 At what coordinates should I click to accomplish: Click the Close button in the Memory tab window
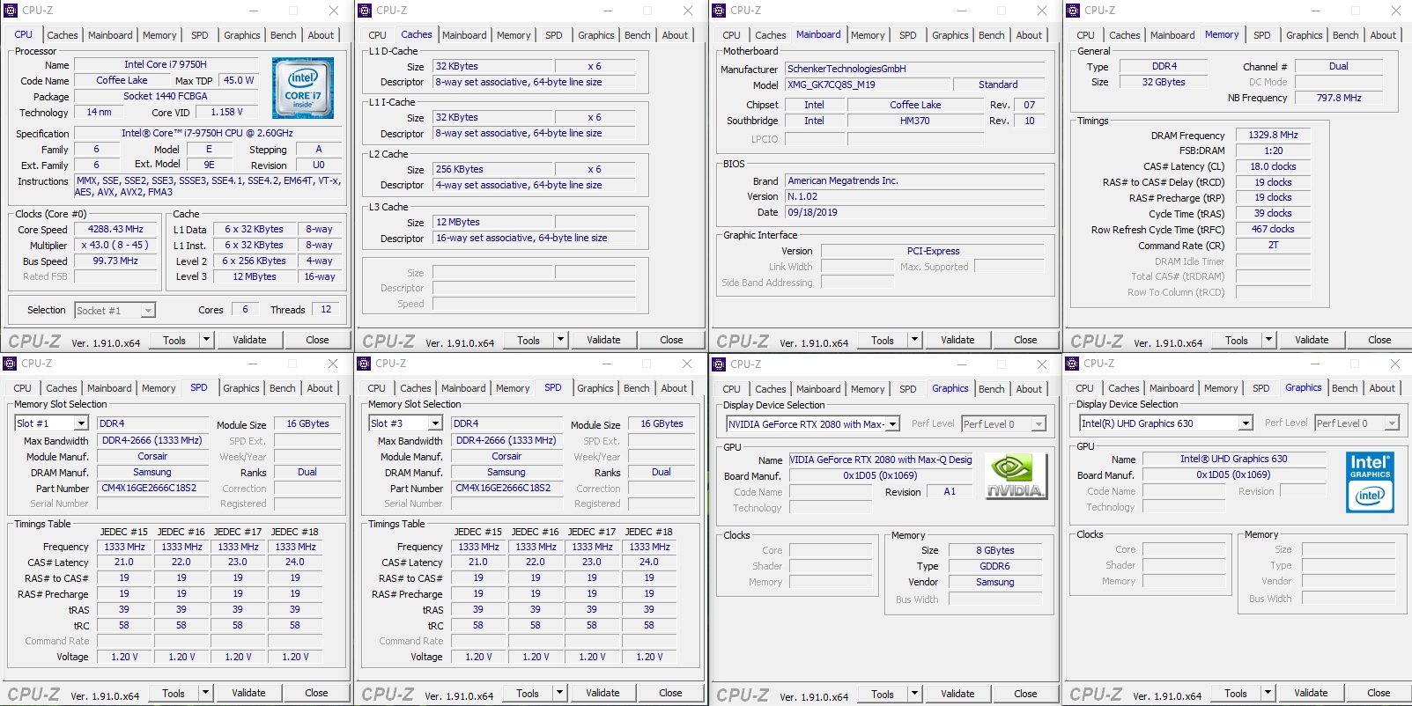pos(1379,340)
